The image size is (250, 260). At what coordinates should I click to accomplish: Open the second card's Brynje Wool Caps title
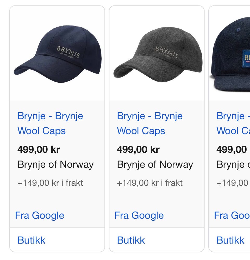(150, 123)
